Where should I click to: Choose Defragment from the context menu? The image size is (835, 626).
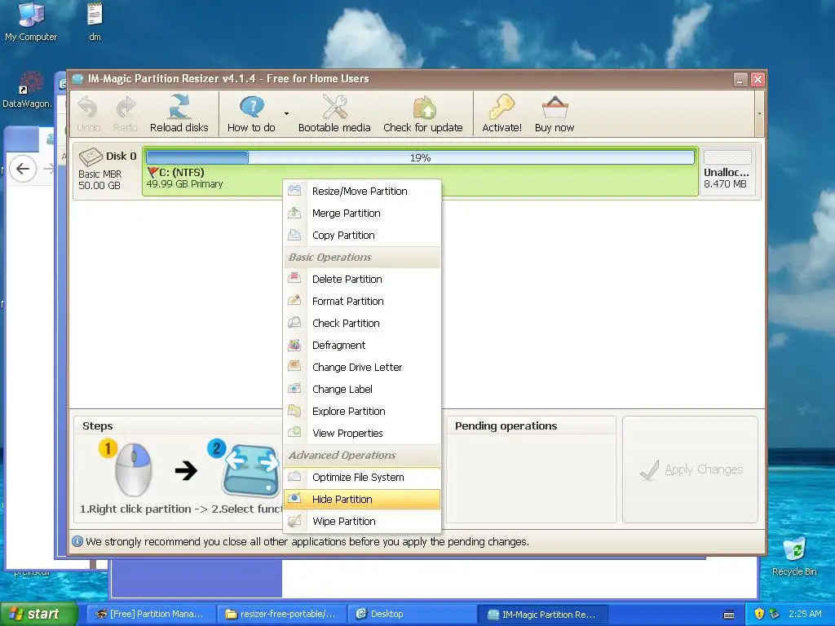(x=362, y=345)
